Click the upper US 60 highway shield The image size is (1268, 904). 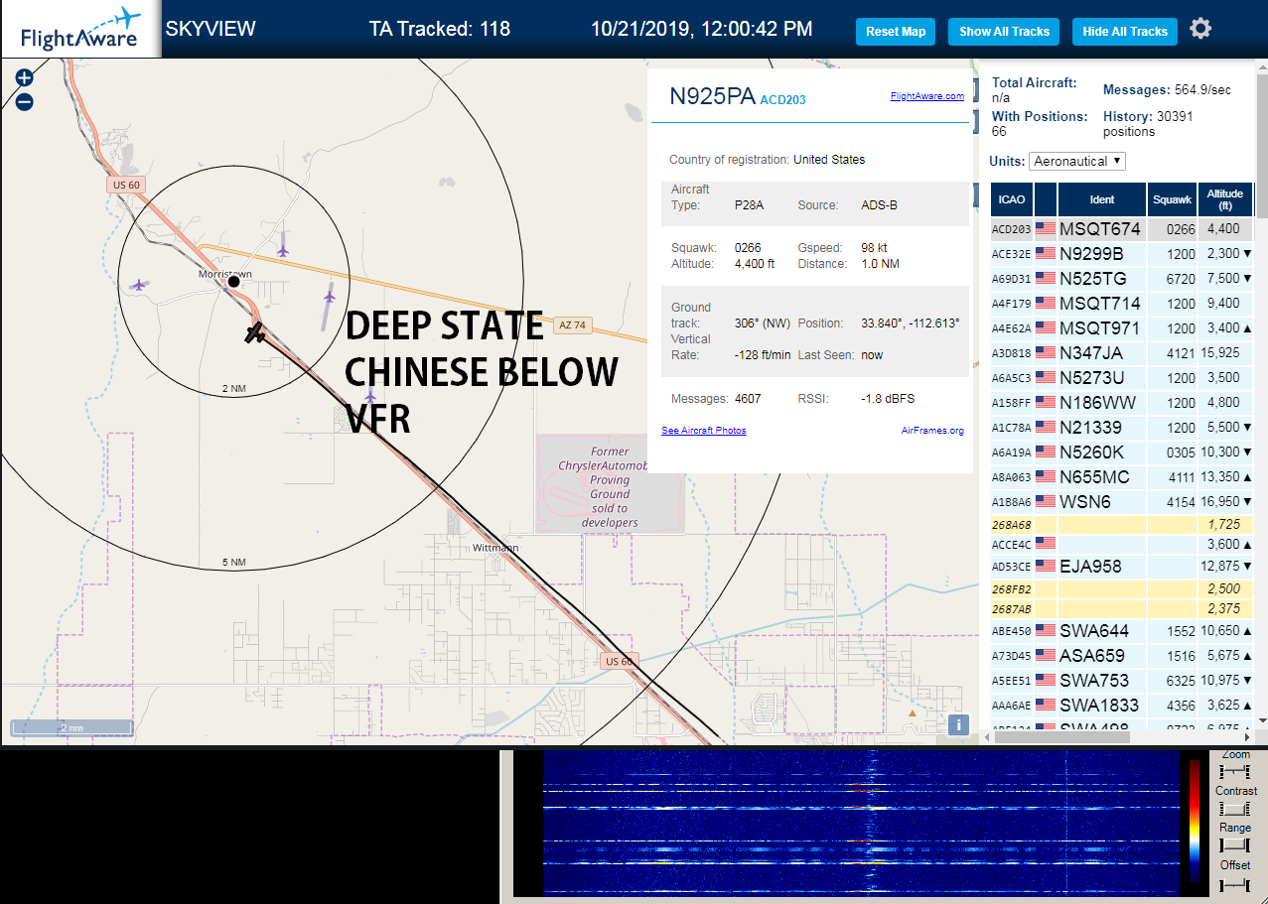126,185
